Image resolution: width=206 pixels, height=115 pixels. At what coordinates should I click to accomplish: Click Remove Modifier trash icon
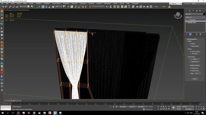[197, 34]
